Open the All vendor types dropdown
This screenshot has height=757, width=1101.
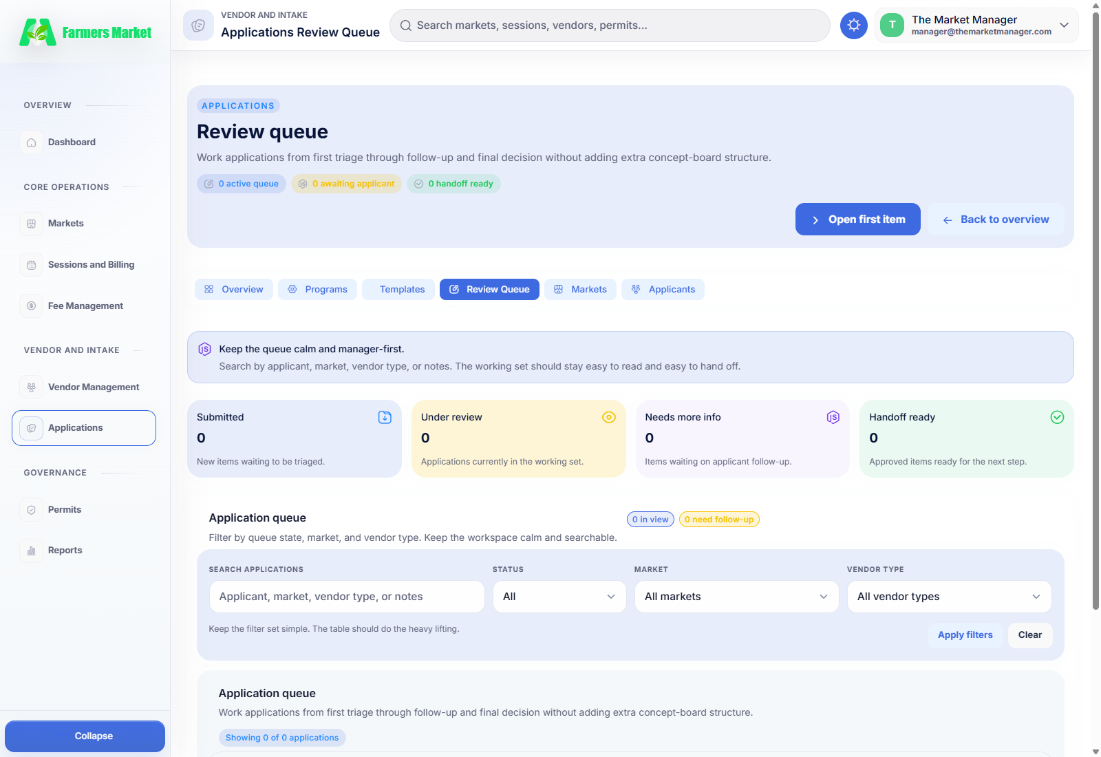[x=949, y=597]
